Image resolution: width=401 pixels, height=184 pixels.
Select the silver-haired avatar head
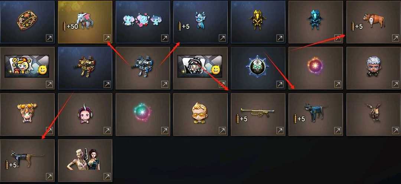[374, 68]
